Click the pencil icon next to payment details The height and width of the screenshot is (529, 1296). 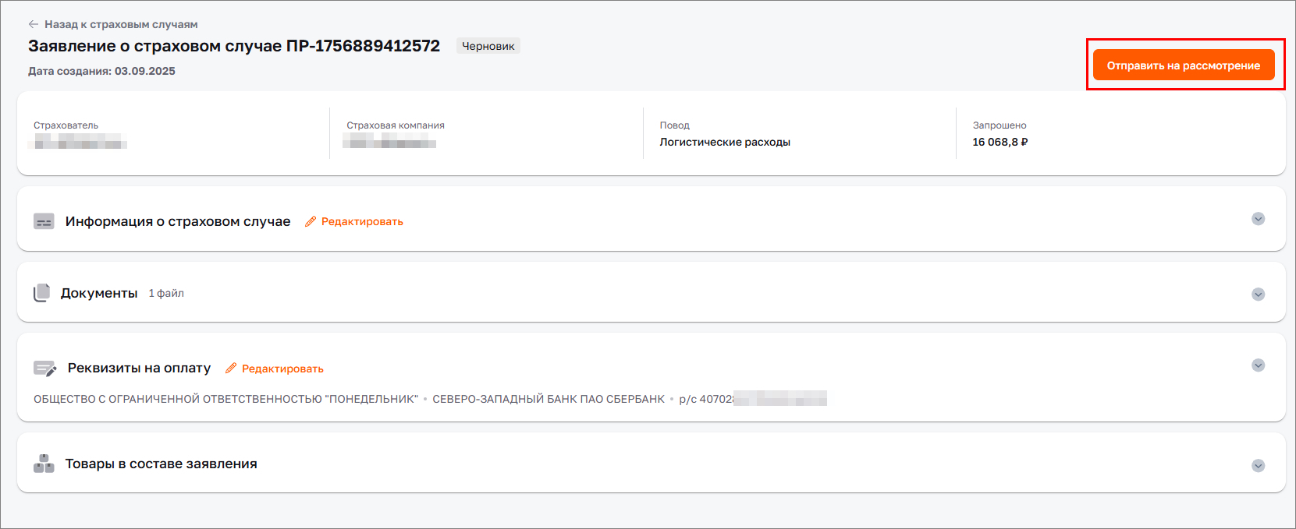point(231,369)
